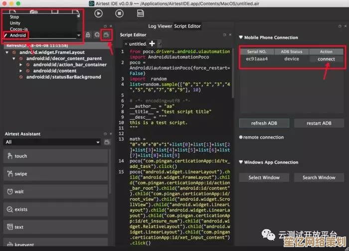Toggle the Poco lock icon
Viewport: 349px width, 251px height.
pos(88,35)
